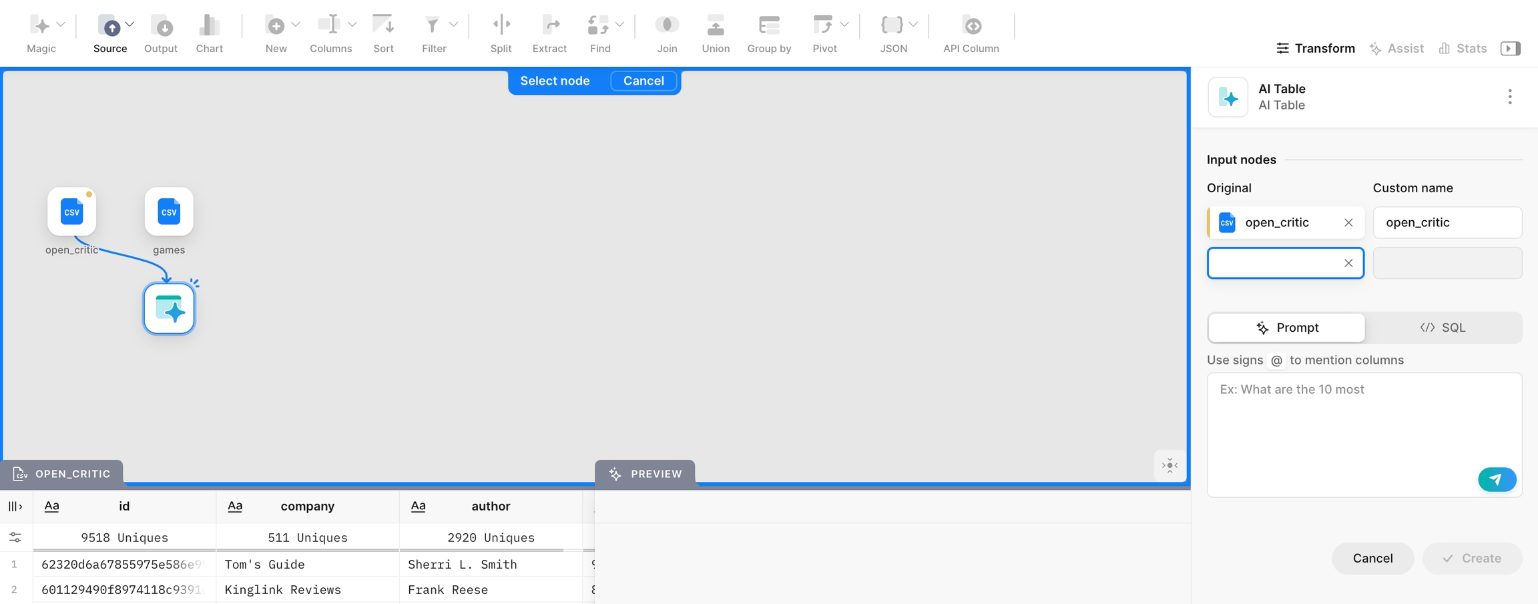The width and height of the screenshot is (1538, 604).
Task: Click the Group by toolbar icon
Action: 769,27
